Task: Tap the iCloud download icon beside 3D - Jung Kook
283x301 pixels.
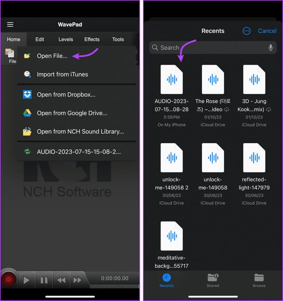Action: [x=268, y=110]
